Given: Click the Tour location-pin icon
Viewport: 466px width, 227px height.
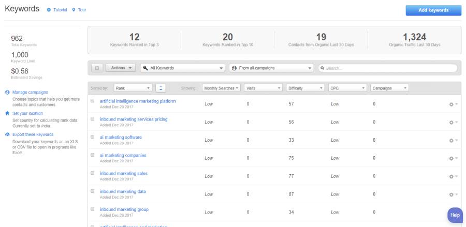Looking at the screenshot, I should [74, 10].
